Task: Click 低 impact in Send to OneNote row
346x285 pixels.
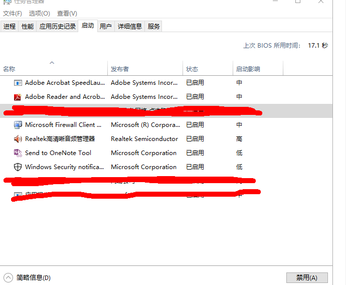Action: coord(239,153)
